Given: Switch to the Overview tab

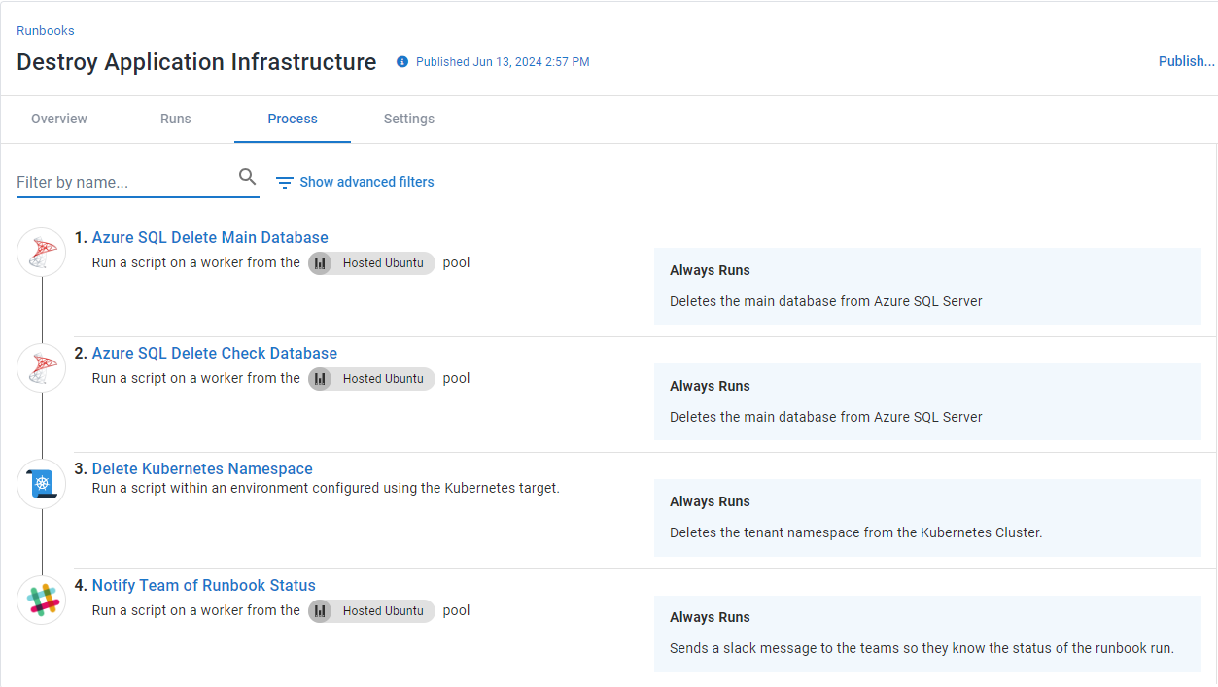Looking at the screenshot, I should coord(58,119).
